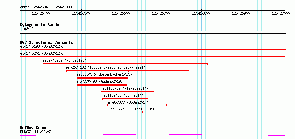Click the small red block on esv2674182 line

tap(128, 71)
